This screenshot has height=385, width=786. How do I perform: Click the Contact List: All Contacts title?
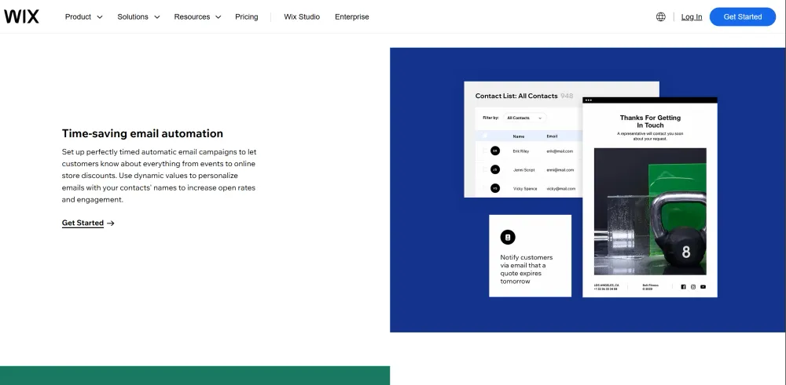(x=516, y=96)
